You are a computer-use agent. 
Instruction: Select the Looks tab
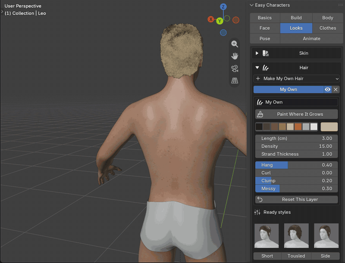tap(296, 28)
